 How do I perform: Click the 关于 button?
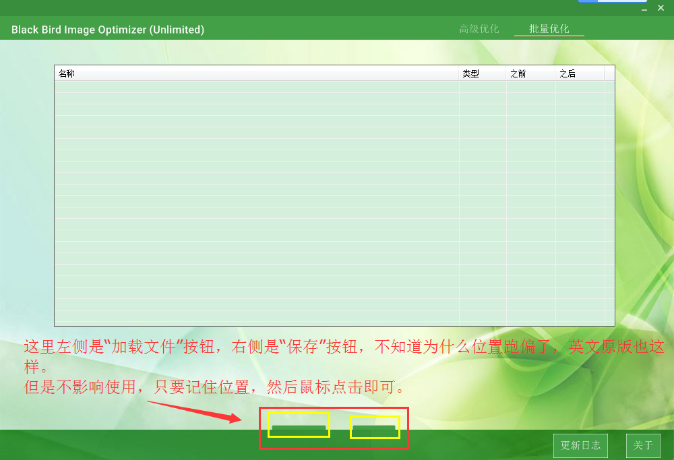[643, 445]
